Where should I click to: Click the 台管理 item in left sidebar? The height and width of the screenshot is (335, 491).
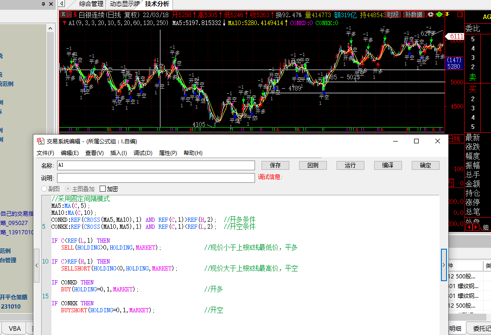[x=8, y=260]
